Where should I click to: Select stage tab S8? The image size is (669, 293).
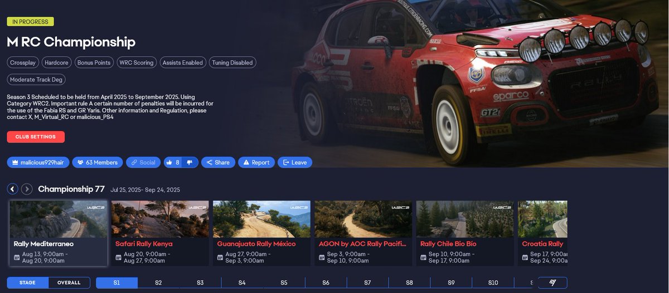409,283
